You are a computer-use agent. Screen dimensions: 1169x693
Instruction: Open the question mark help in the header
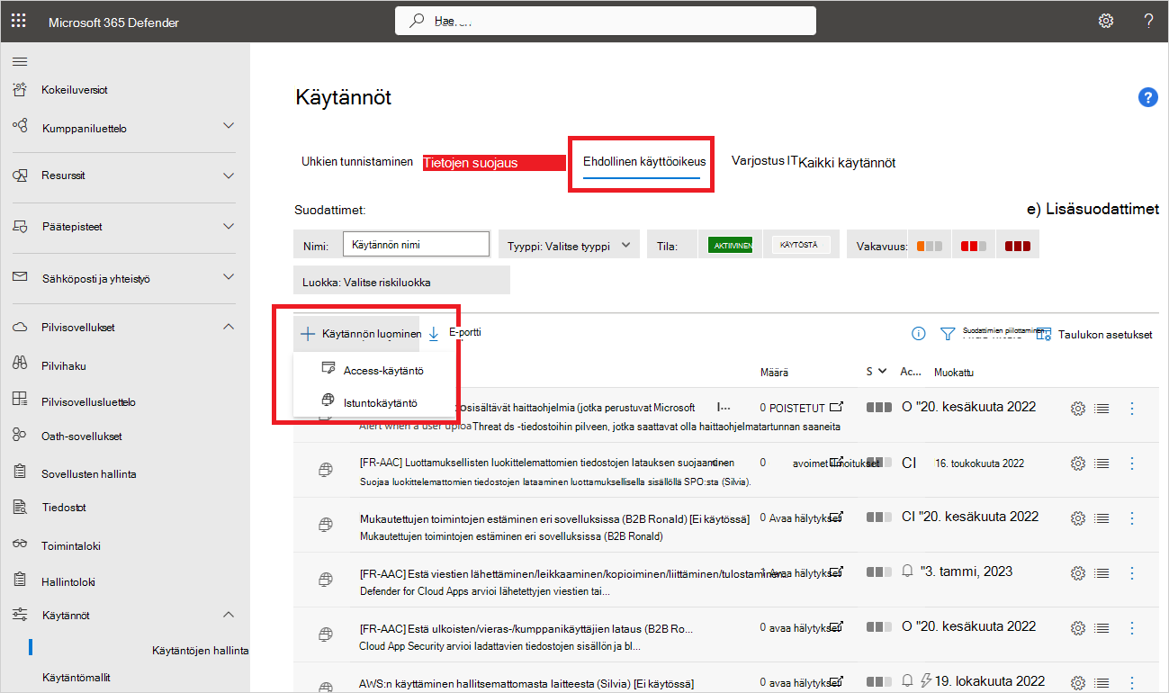pos(1148,21)
